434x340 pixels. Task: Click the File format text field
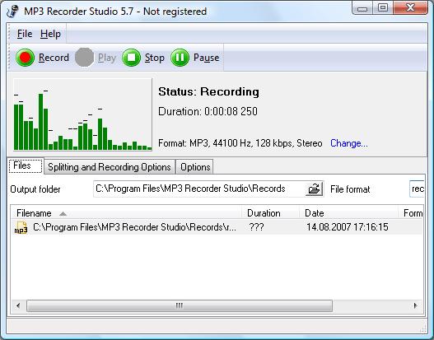[x=417, y=189]
